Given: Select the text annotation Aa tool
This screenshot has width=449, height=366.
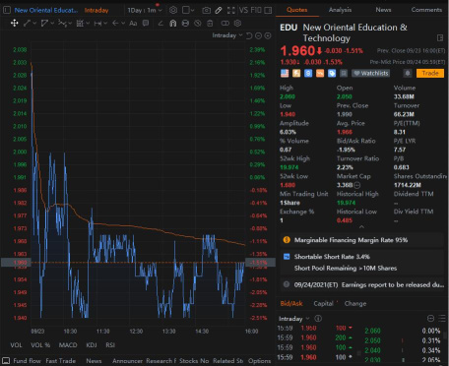Looking at the screenshot, I should (x=133, y=24).
